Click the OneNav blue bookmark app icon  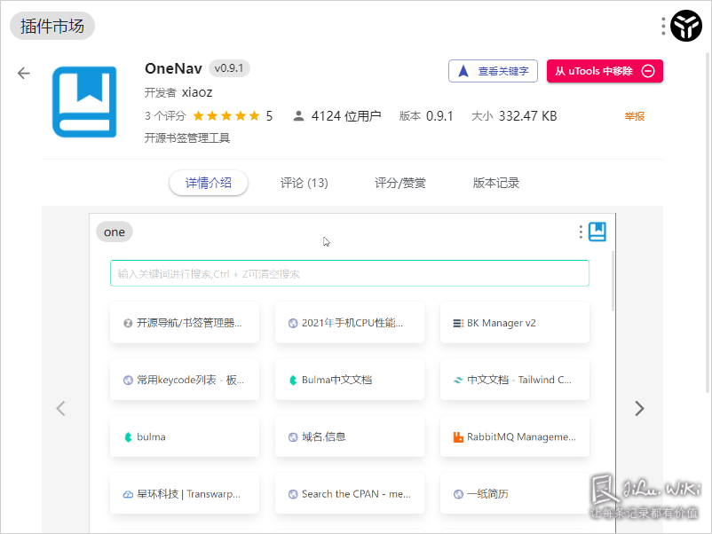click(x=84, y=102)
